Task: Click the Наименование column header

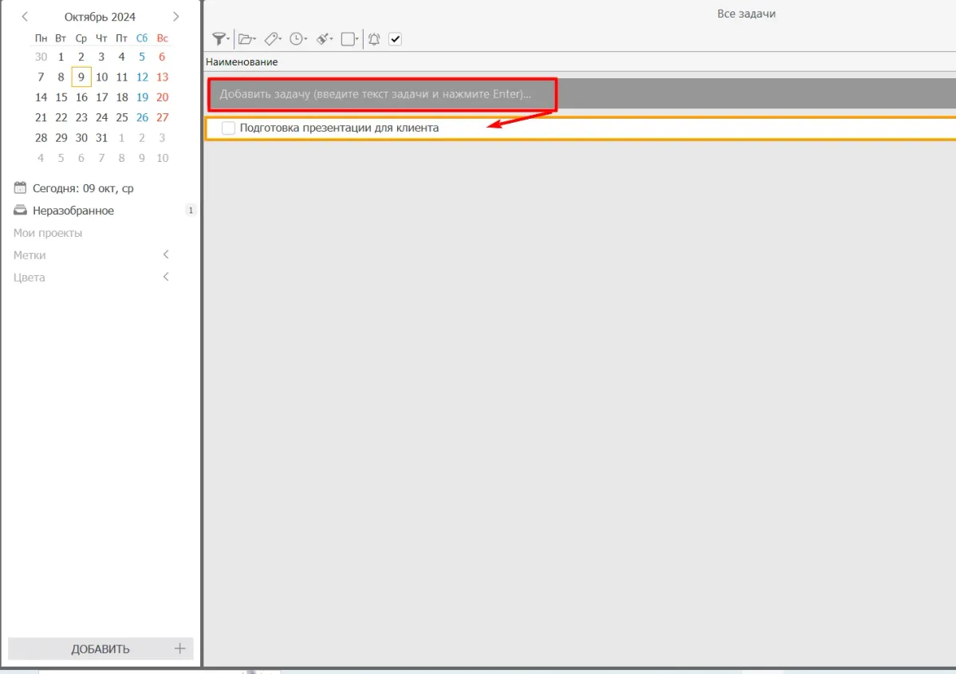Action: (x=242, y=61)
